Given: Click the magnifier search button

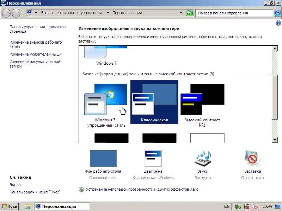Looking at the screenshot, I should click(277, 13).
